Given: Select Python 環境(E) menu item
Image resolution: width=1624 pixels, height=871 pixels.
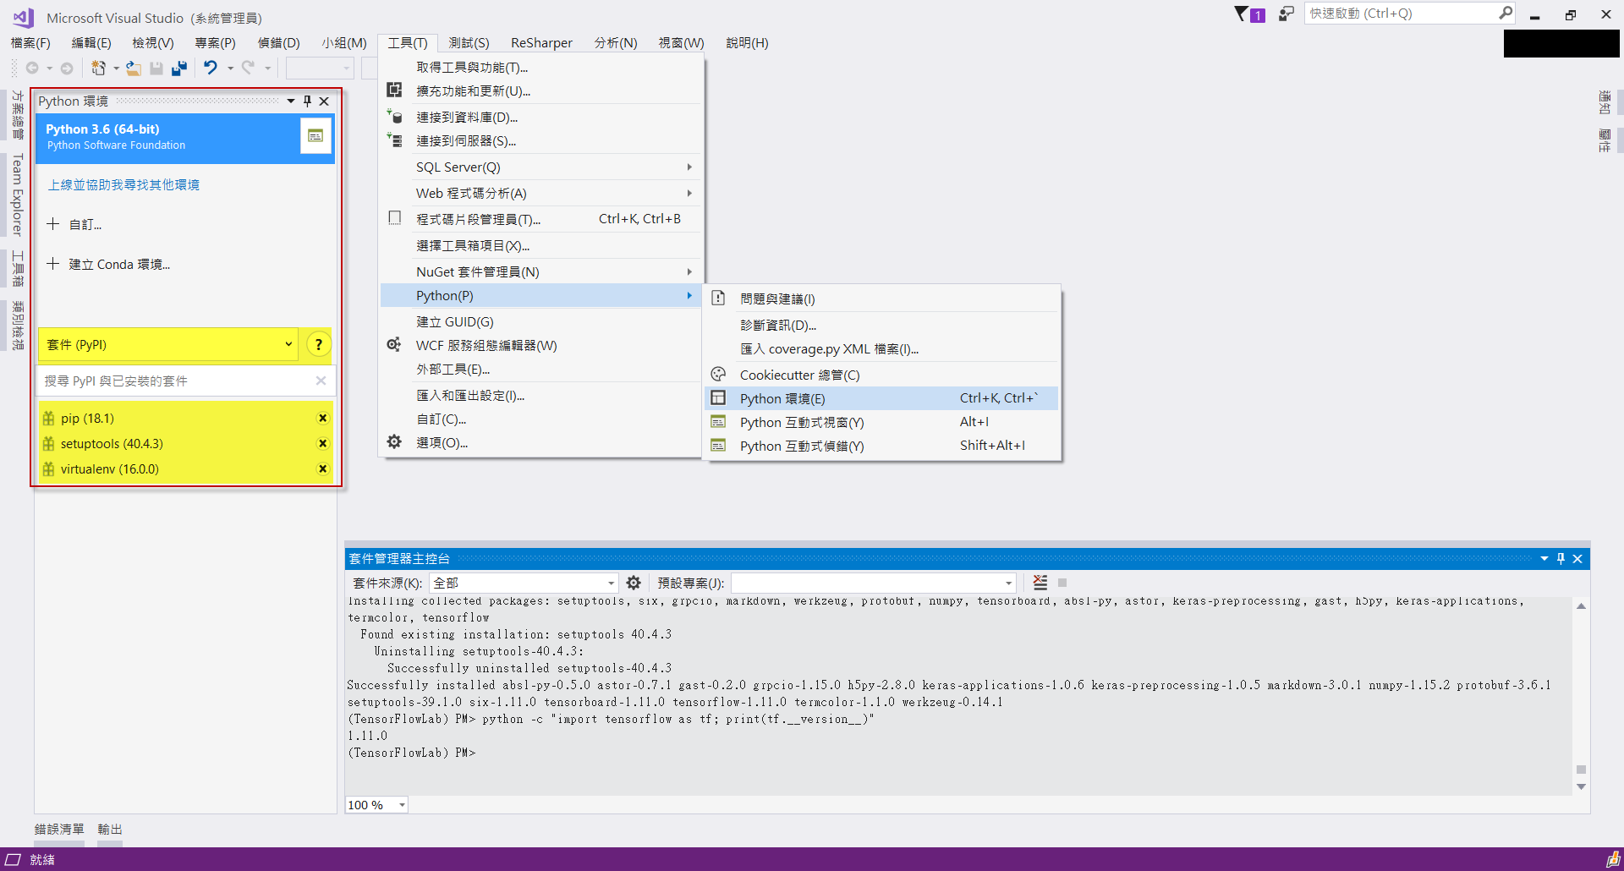Looking at the screenshot, I should pos(881,398).
